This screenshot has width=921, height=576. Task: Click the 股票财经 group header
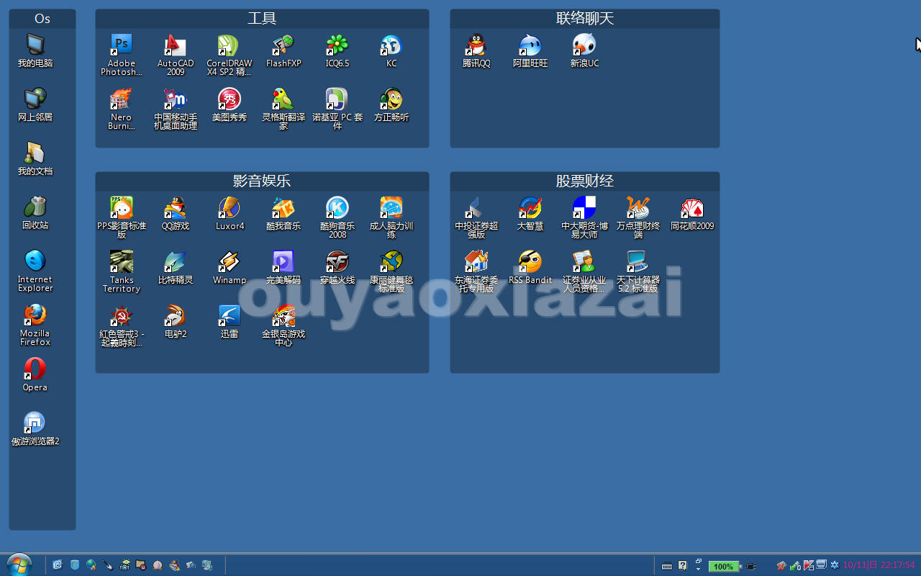point(585,181)
